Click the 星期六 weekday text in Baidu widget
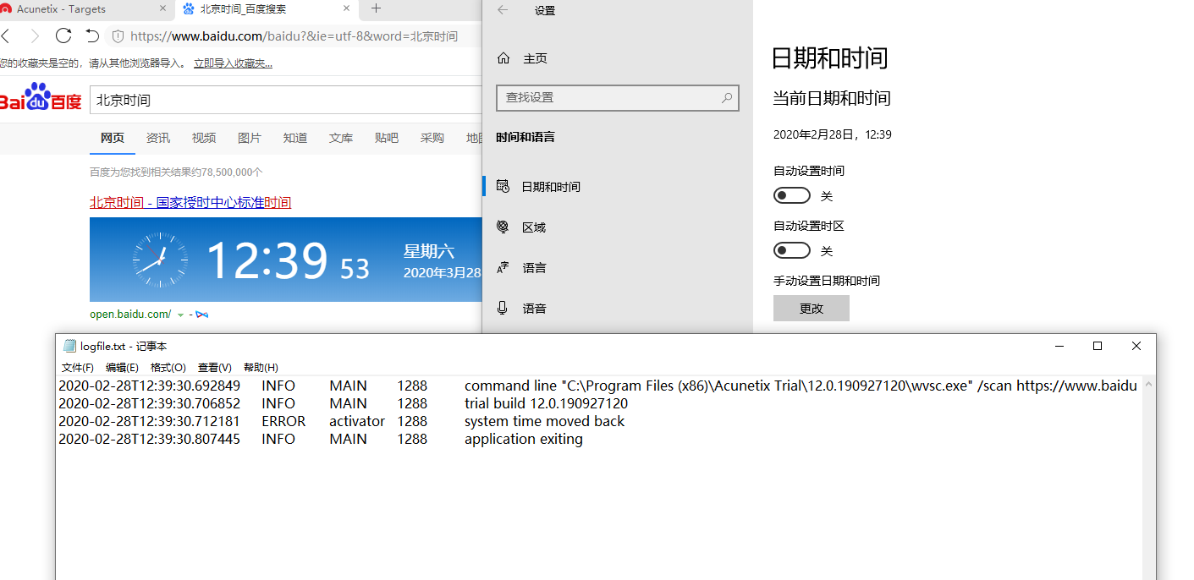The width and height of the screenshot is (1194, 580). tap(429, 251)
